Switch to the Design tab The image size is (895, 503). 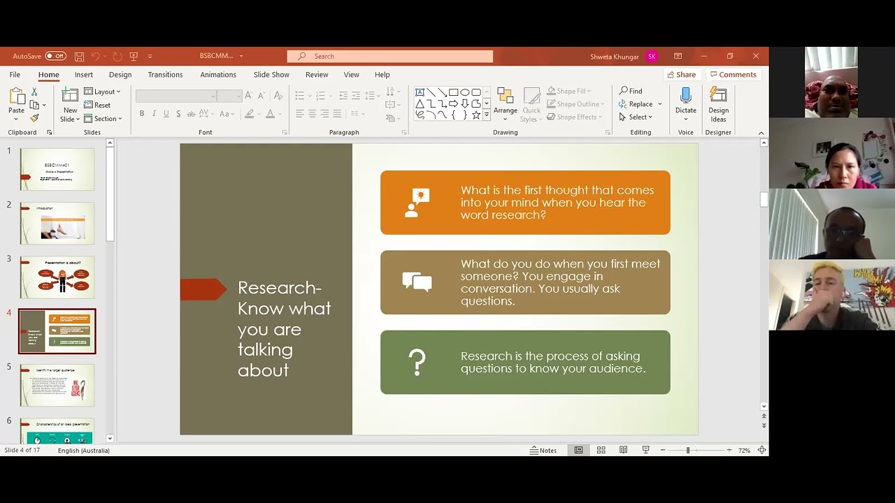click(x=120, y=75)
